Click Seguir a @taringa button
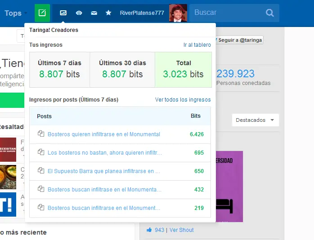This screenshot has height=240, width=314. coord(239,40)
